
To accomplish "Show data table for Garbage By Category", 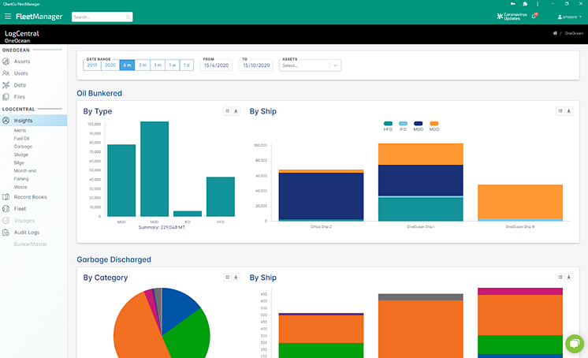I will [x=227, y=277].
